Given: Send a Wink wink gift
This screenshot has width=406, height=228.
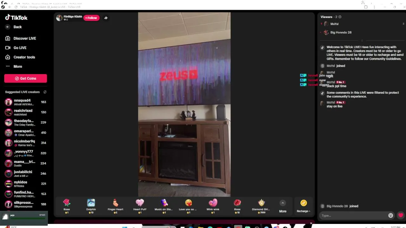Looking at the screenshot, I should tap(213, 206).
